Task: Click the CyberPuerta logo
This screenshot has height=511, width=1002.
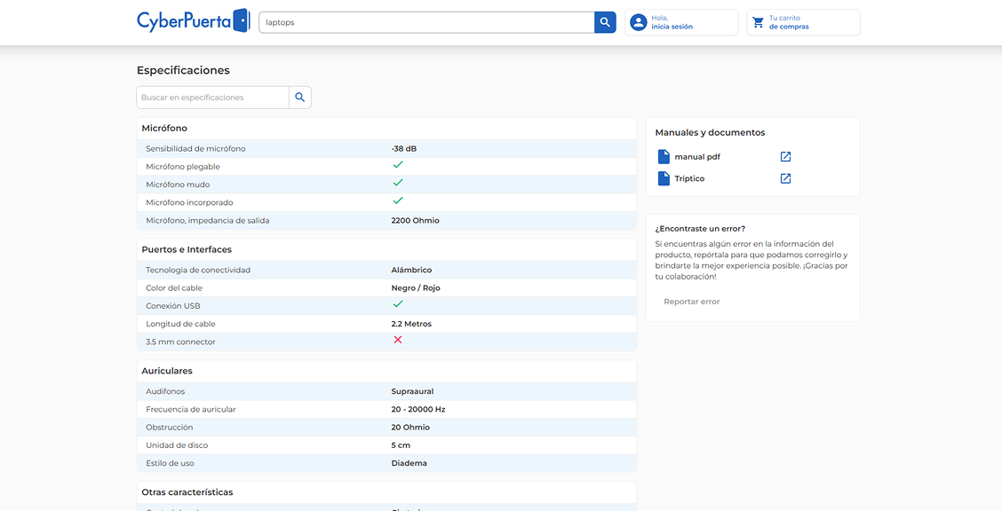Action: click(x=193, y=21)
